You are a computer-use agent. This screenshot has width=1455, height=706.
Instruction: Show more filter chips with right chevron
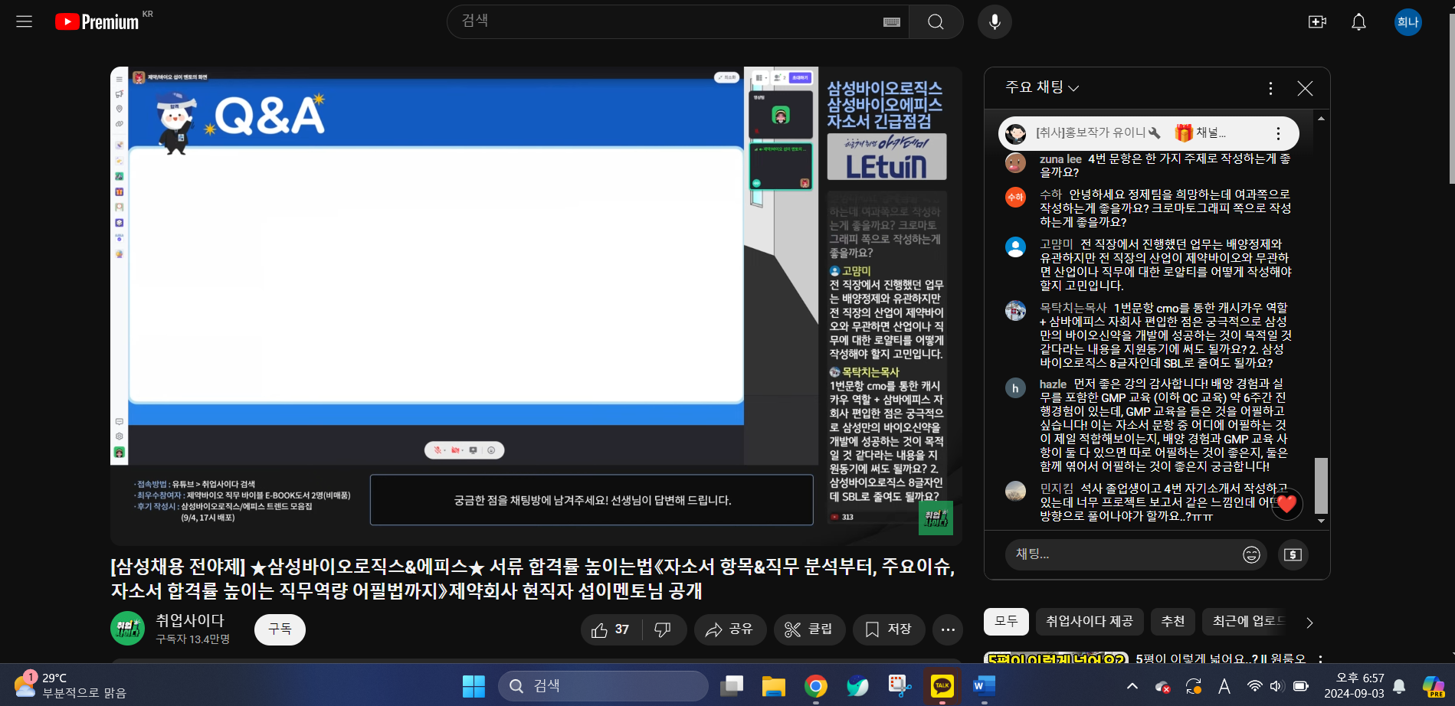pyautogui.click(x=1309, y=623)
